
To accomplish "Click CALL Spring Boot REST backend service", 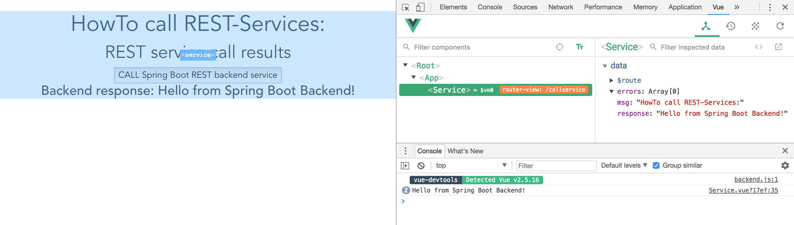I will pos(198,75).
